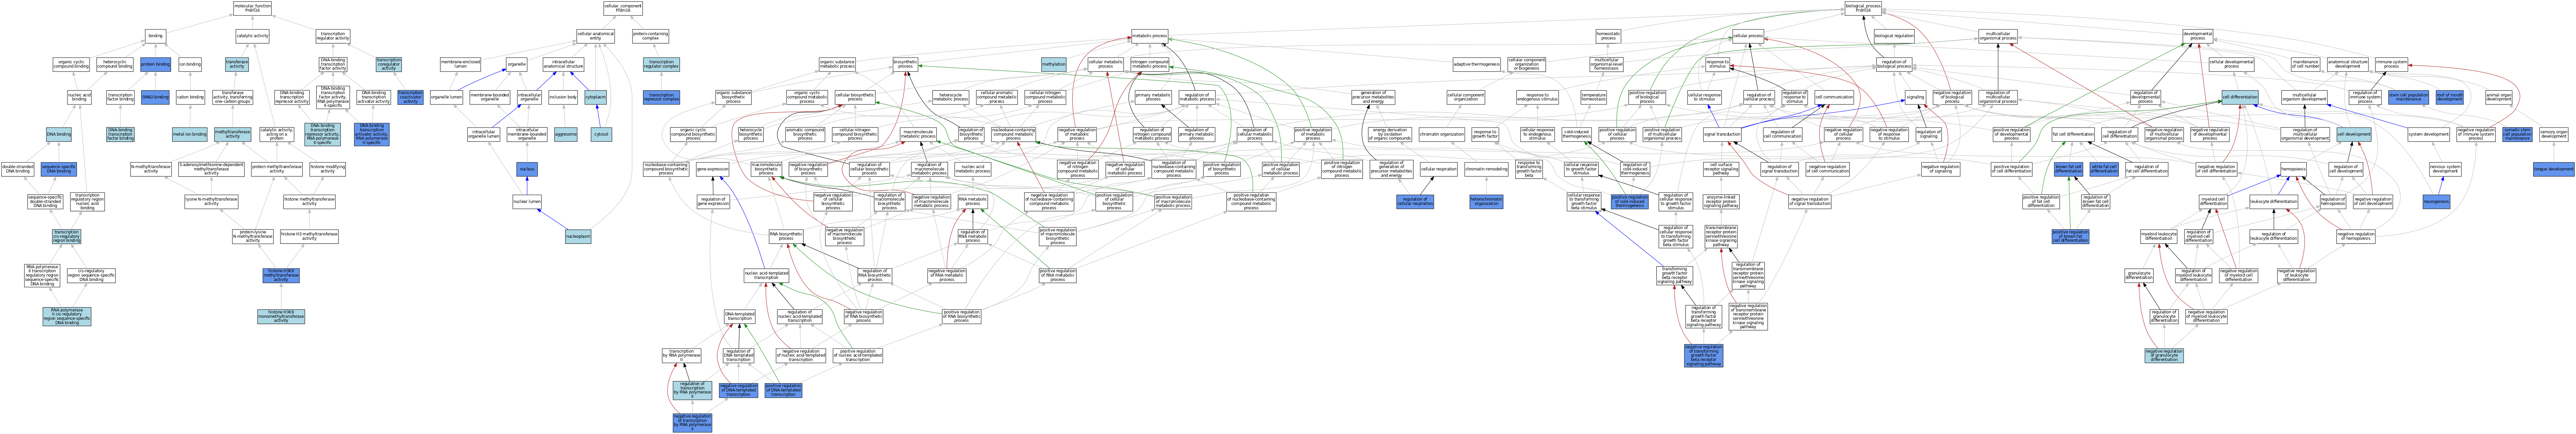Click the 'cytoplasm' node
Screen dimensions: 2576x434
pos(596,97)
